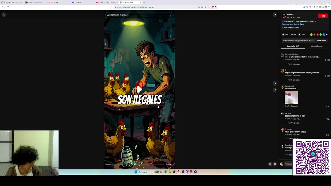The width and height of the screenshot is (331, 186).
Task: Open a new browser tab with plus
Action: (x=144, y=2)
